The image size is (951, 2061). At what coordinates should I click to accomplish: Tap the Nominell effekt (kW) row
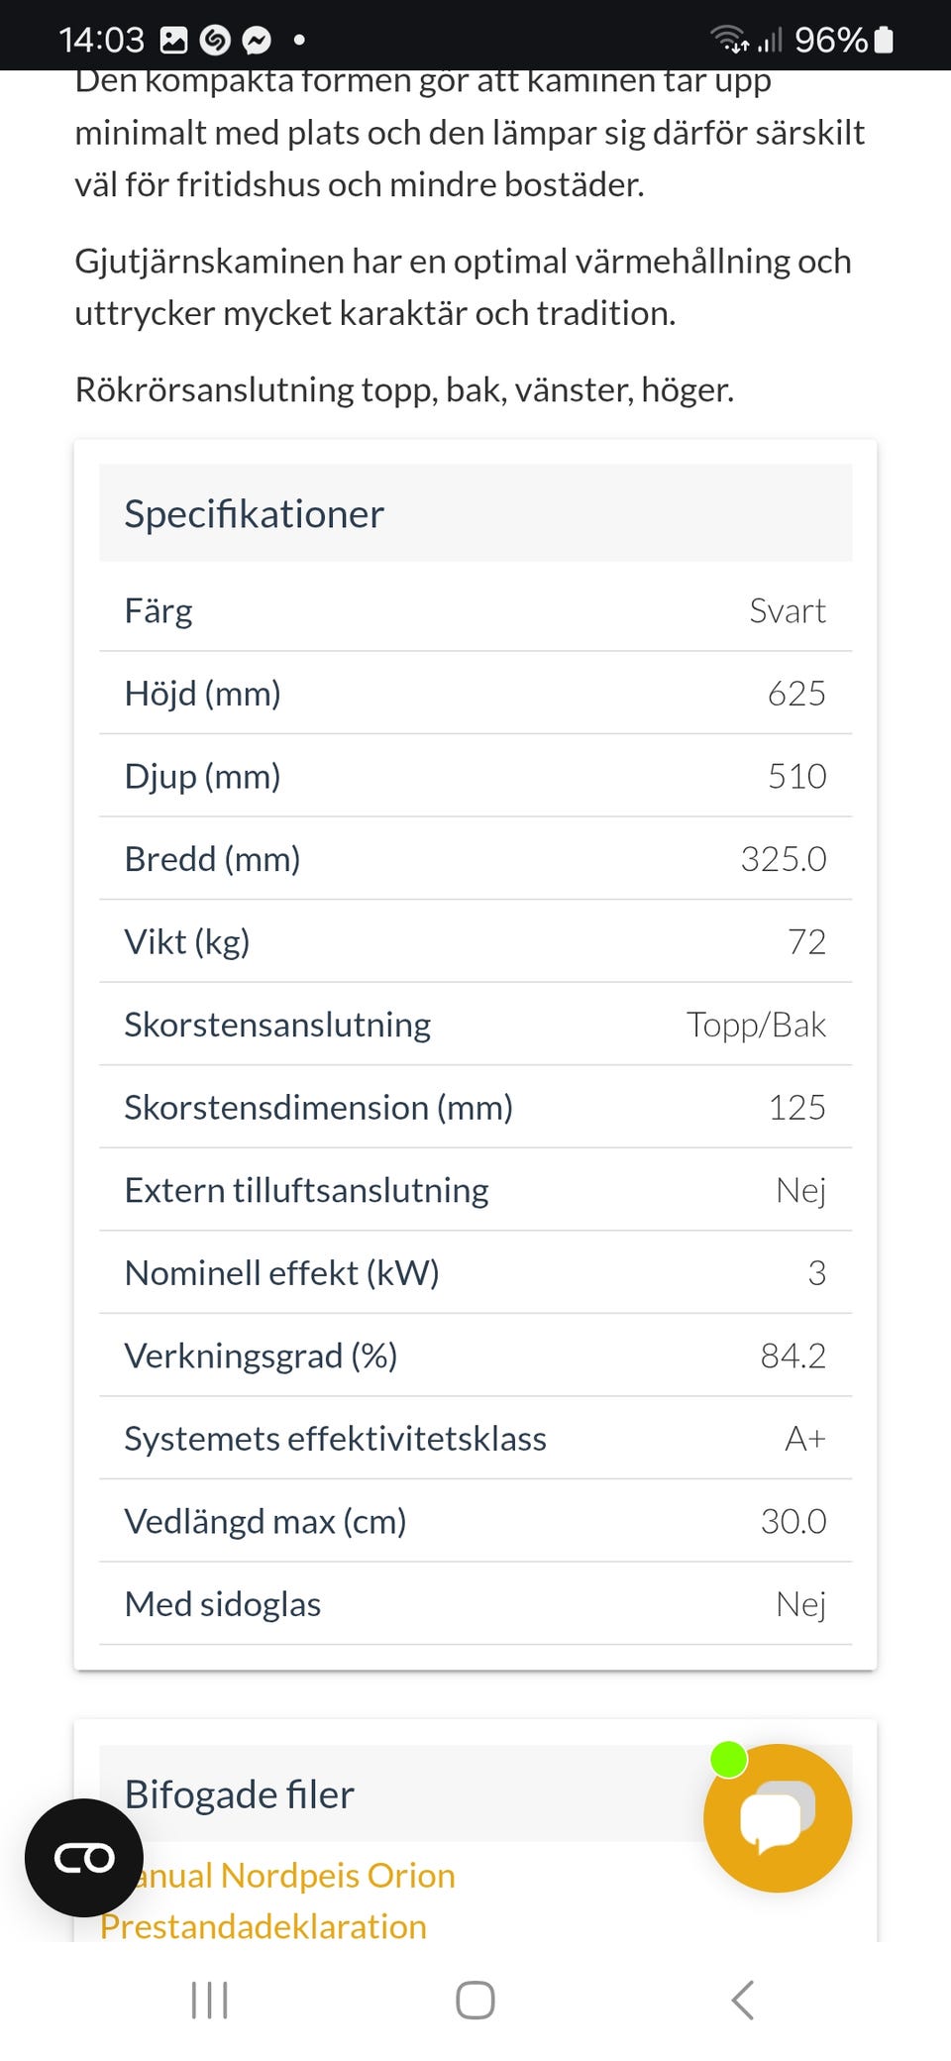click(475, 1273)
